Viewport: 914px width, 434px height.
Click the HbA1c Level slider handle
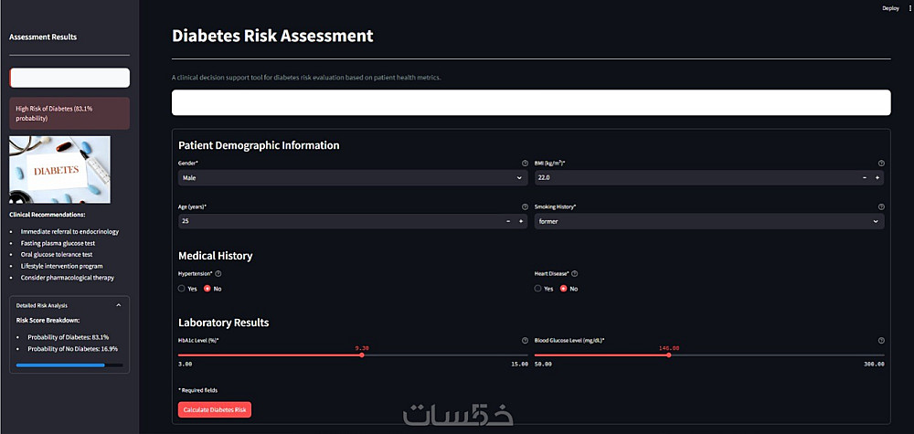tap(362, 355)
